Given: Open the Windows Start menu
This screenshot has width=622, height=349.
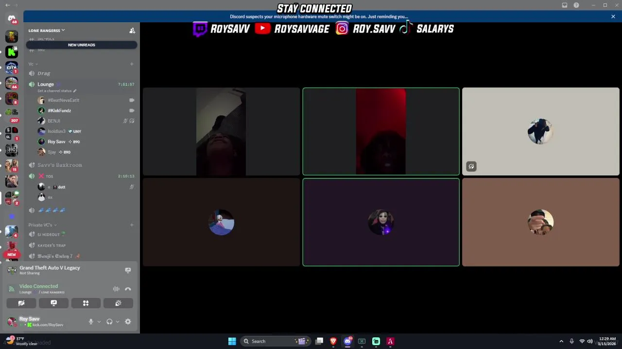Looking at the screenshot, I should tap(232, 341).
